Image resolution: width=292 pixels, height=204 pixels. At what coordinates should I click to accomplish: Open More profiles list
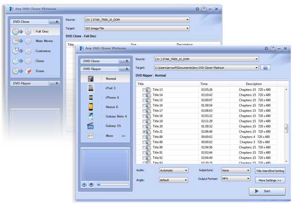(105, 136)
